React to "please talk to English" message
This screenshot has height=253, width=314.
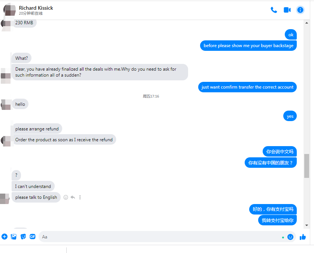click(66, 197)
